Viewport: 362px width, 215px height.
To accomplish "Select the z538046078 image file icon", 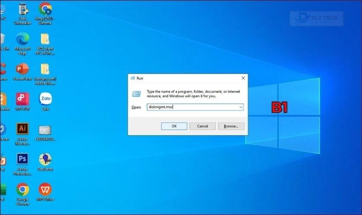I will point(45,133).
